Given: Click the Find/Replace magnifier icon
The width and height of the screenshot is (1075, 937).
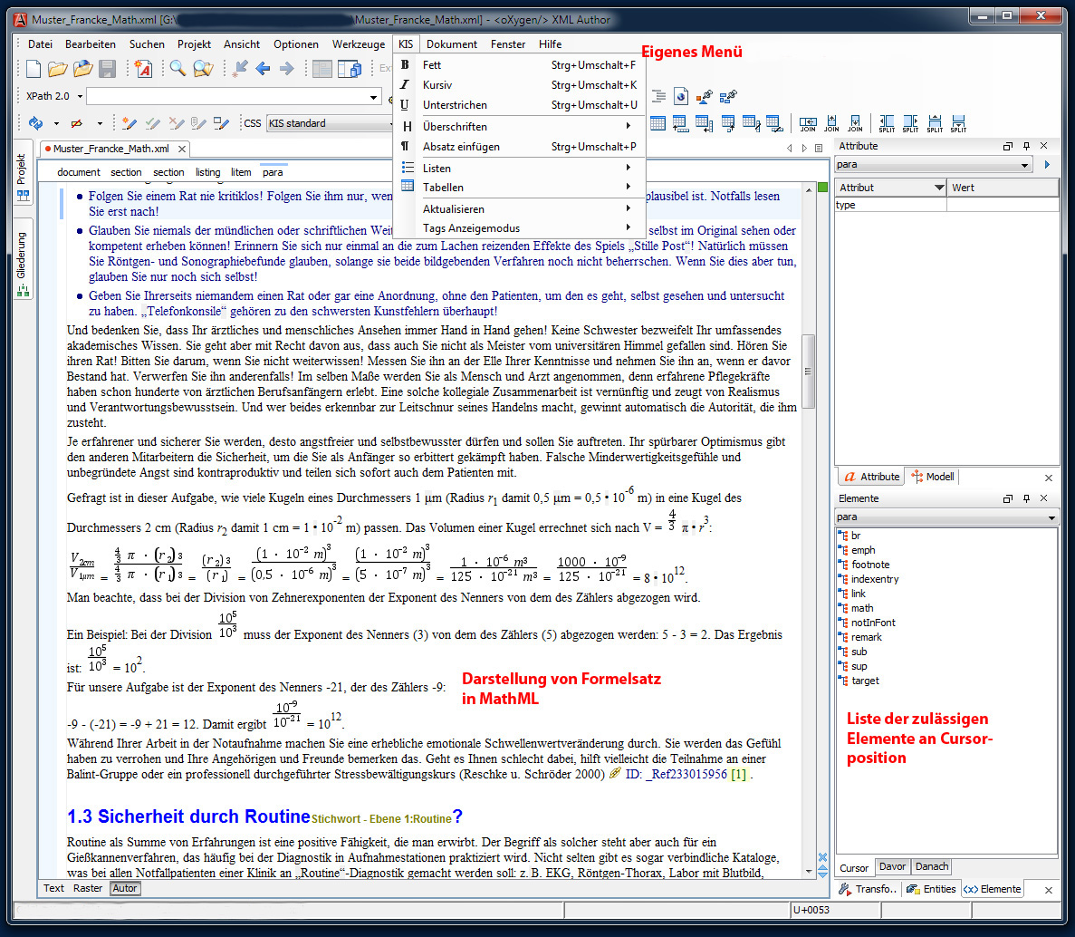Looking at the screenshot, I should (x=178, y=69).
